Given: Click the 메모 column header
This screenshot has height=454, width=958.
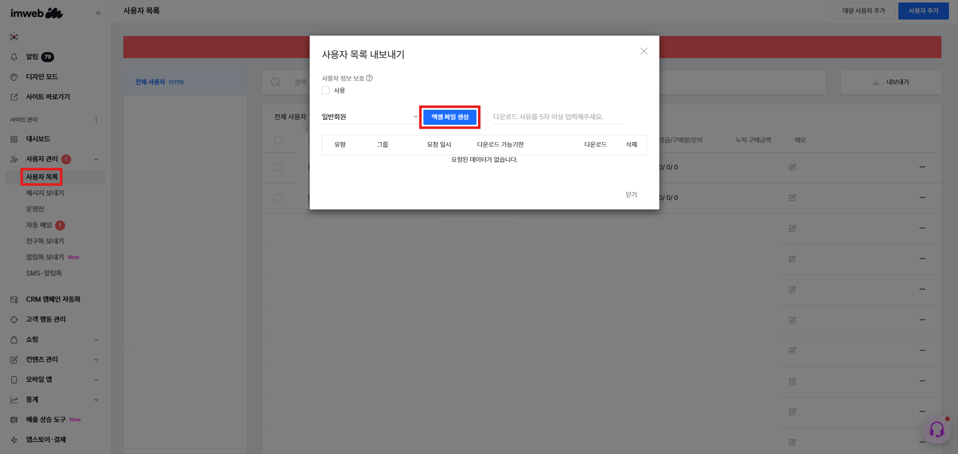Looking at the screenshot, I should [x=800, y=140].
